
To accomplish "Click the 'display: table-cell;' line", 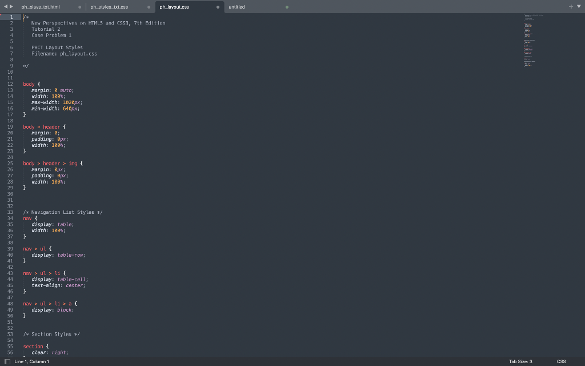I will (x=59, y=279).
